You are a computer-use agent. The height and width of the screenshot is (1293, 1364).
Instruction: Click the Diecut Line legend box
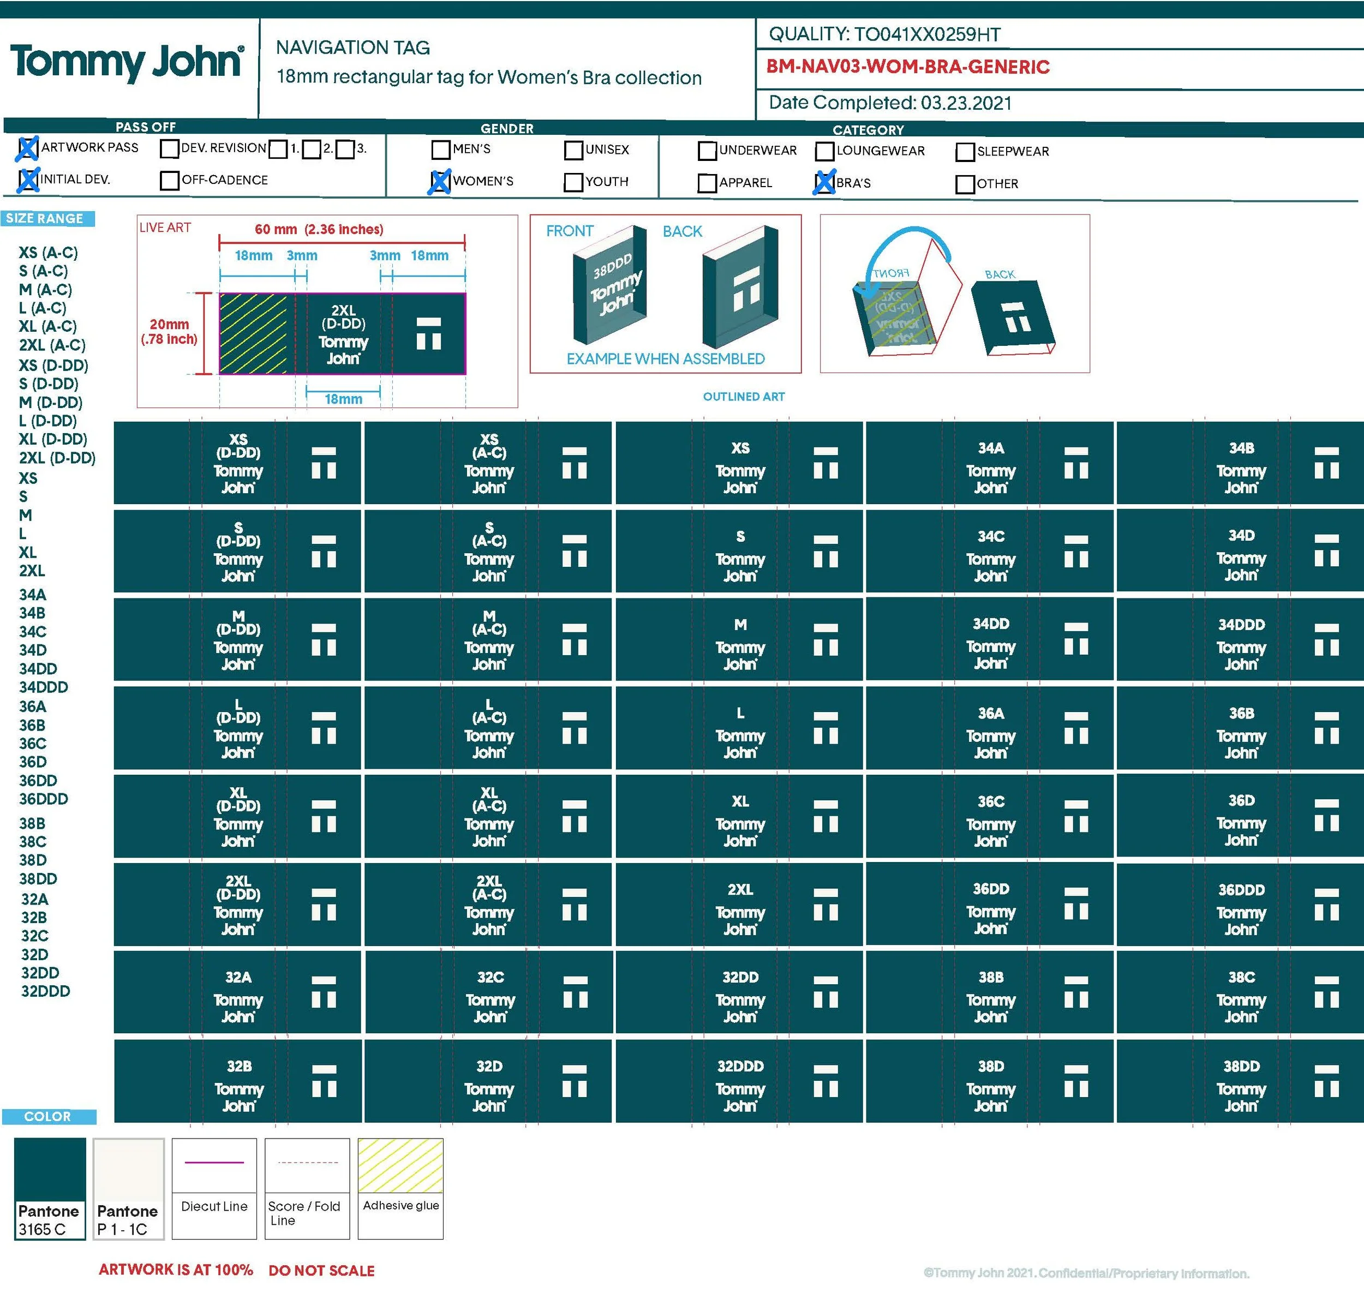(214, 1188)
